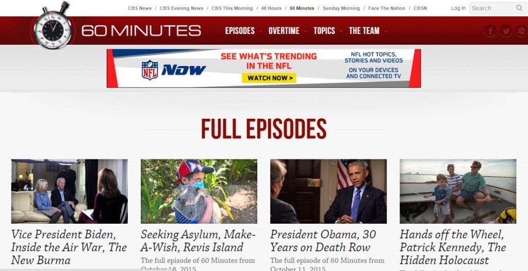Expand the Topics dropdown arrow
Screen dimensions: 528x271
coord(341,31)
